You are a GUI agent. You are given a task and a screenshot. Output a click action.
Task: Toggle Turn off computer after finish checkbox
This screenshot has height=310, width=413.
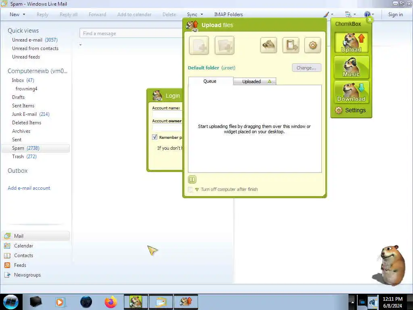click(x=190, y=189)
